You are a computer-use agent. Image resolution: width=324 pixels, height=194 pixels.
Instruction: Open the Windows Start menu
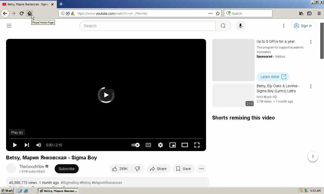pyautogui.click(x=7, y=191)
